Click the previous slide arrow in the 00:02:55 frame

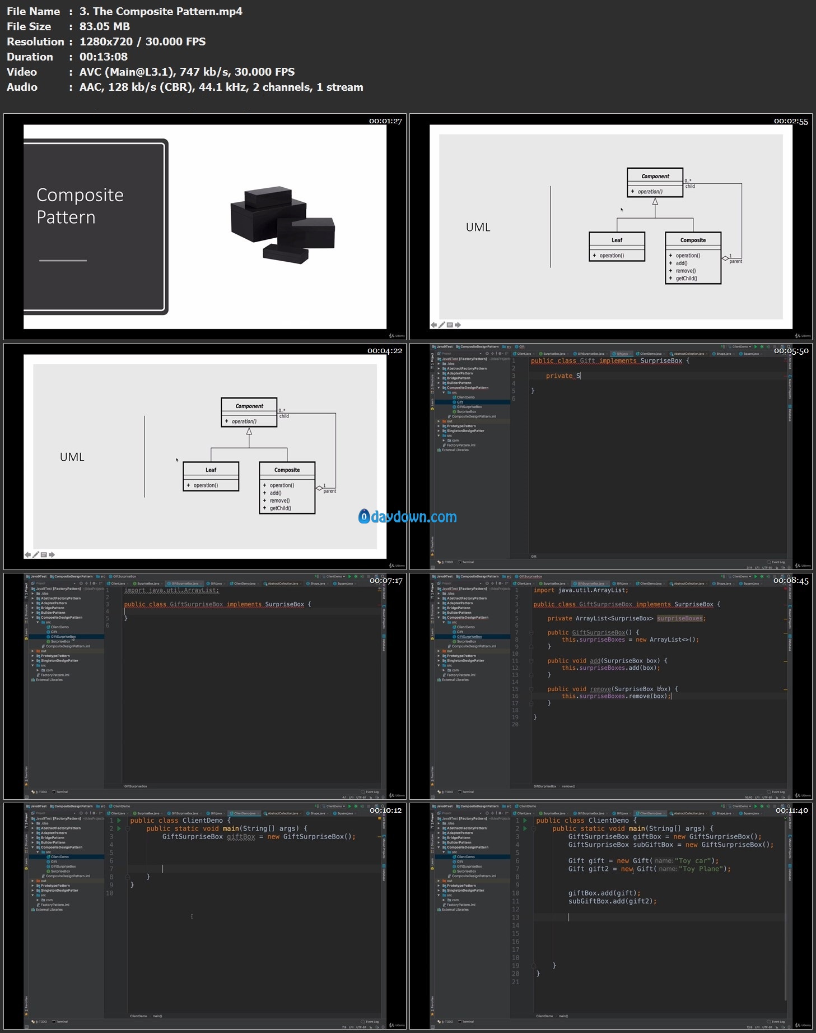tap(433, 325)
